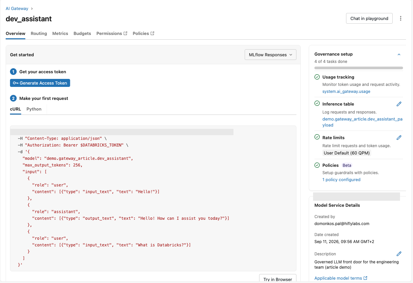Click Try in Browser button

click(x=278, y=279)
